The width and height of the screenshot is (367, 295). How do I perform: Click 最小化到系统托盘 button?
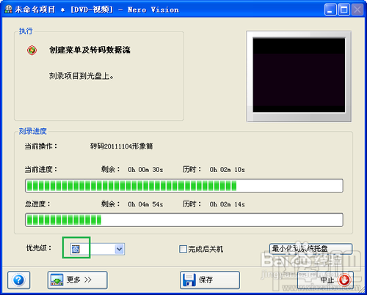pos(311,249)
